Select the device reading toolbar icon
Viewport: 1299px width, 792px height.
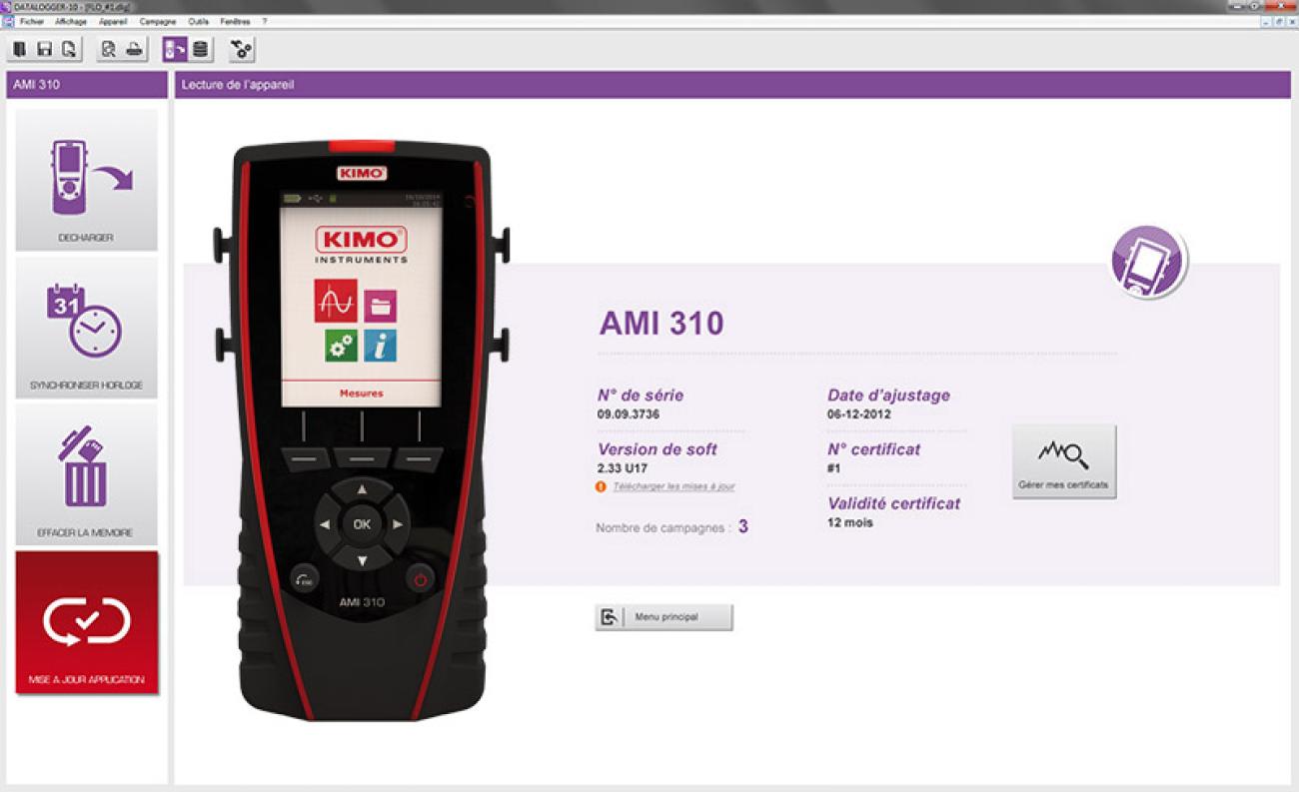[x=174, y=49]
